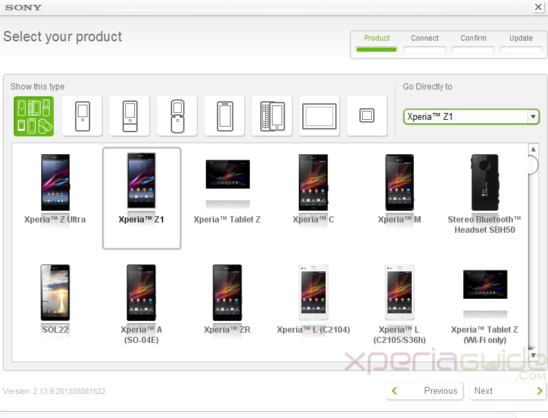Go to the Update step tab
The image size is (548, 418).
click(x=521, y=43)
